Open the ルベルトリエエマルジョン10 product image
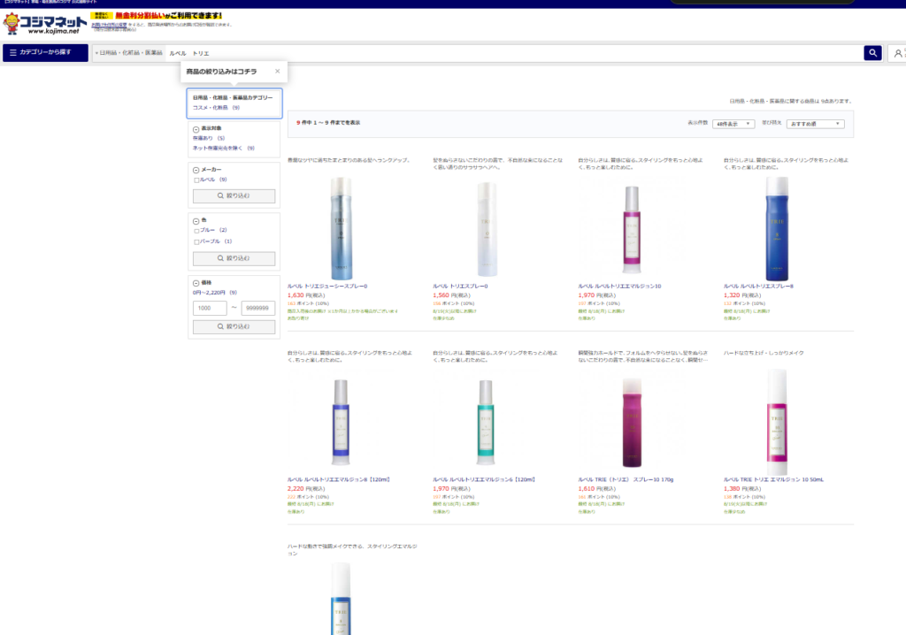Viewport: 906px width, 635px height. click(x=632, y=229)
